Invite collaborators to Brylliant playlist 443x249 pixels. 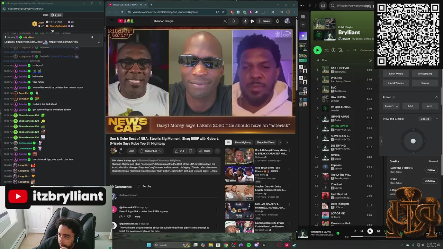pyautogui.click(x=341, y=50)
